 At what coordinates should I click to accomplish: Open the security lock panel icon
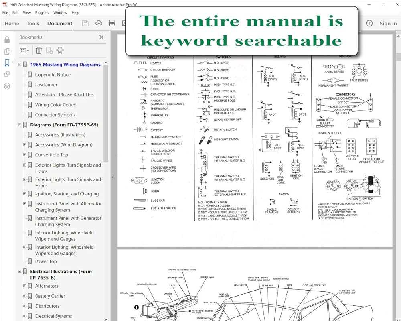point(7,39)
